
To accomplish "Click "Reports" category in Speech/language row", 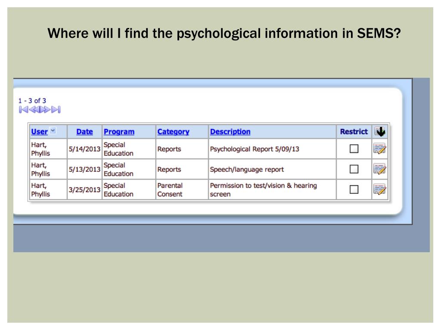I will coord(169,169).
